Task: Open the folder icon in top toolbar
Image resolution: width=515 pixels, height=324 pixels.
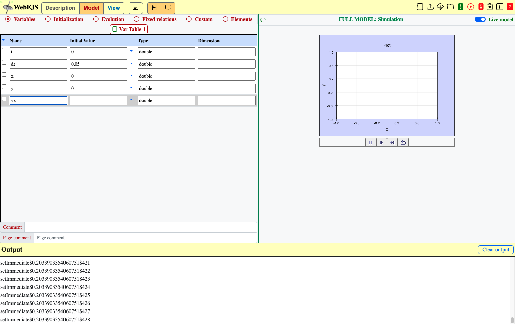Action: tap(450, 7)
